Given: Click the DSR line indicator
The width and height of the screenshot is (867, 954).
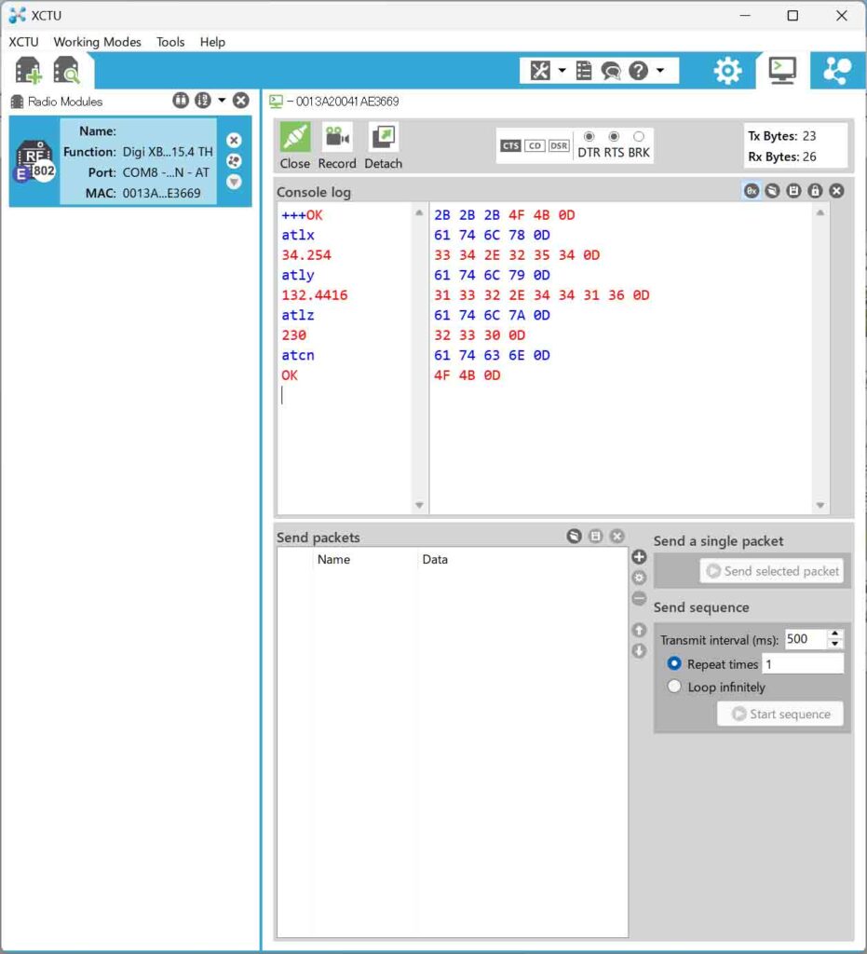Looking at the screenshot, I should click(559, 145).
